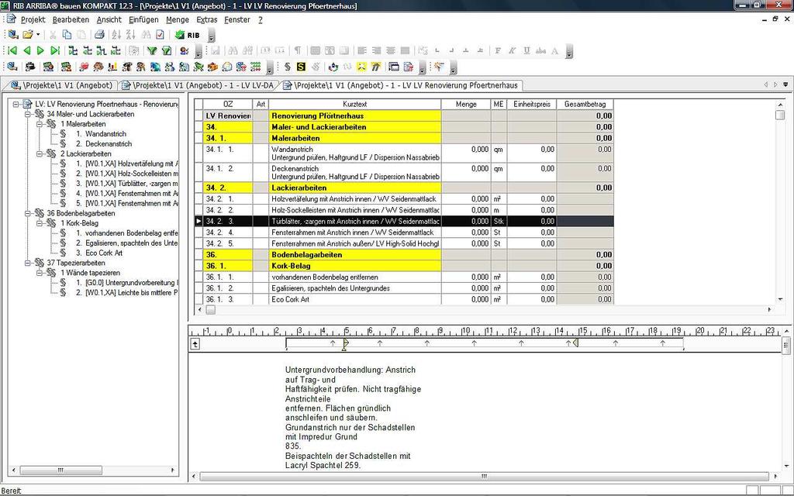This screenshot has width=794, height=496.
Task: Click the copy icon in the top toolbar
Action: tap(67, 35)
